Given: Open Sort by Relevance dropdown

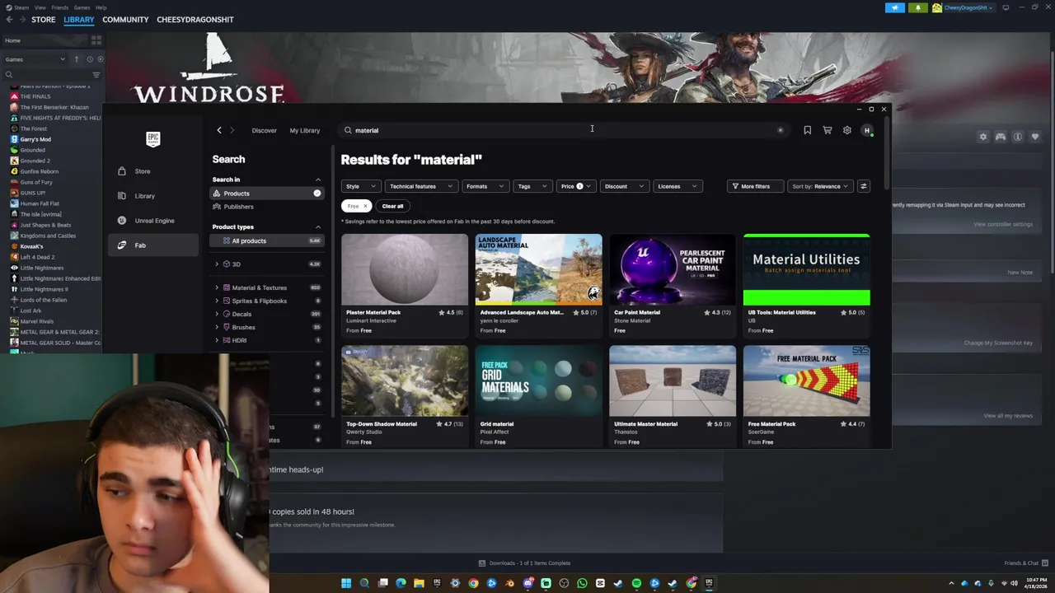Looking at the screenshot, I should tap(820, 186).
